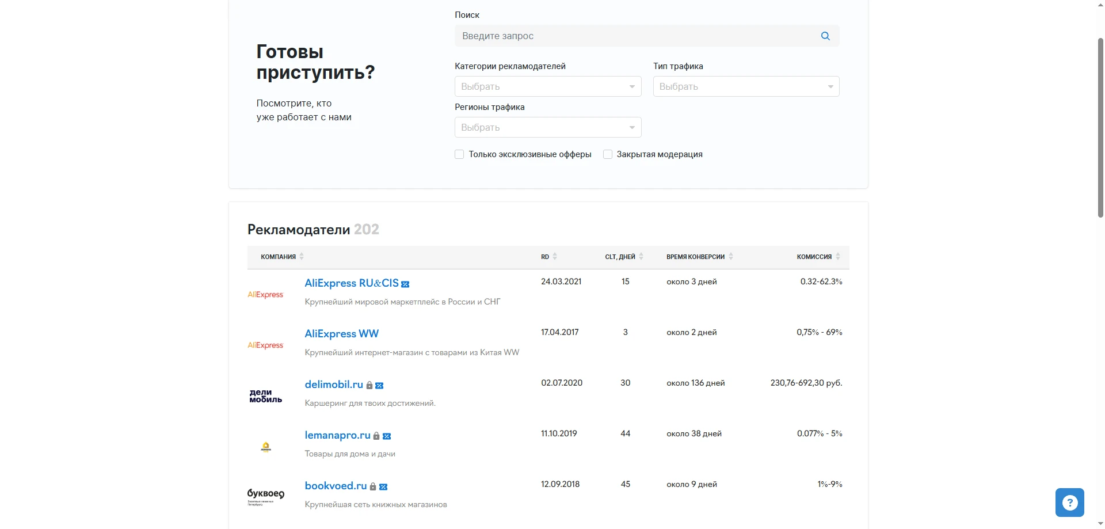The width and height of the screenshot is (1105, 529).
Task: Open the delimobil.ru advertiser link
Action: (x=334, y=385)
